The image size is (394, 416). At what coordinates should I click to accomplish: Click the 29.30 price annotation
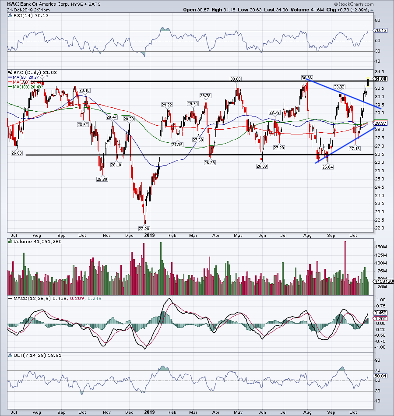193,104
